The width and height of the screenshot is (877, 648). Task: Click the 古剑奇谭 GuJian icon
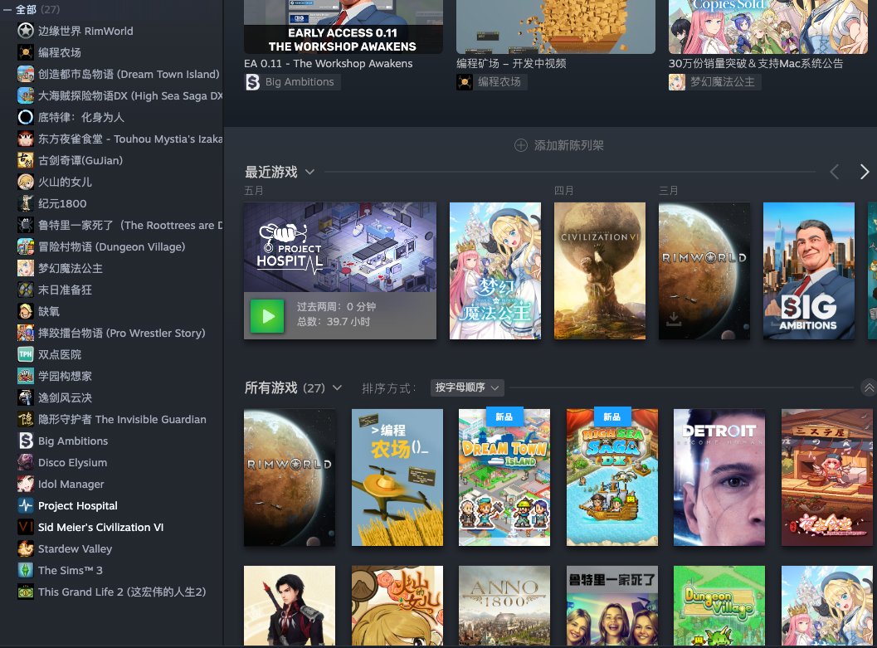(x=25, y=160)
